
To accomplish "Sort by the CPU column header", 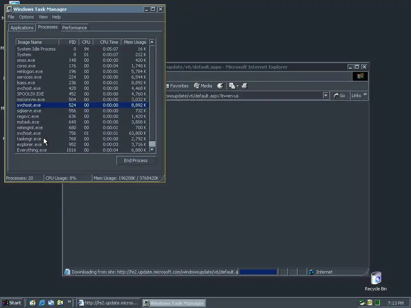I will (86, 42).
